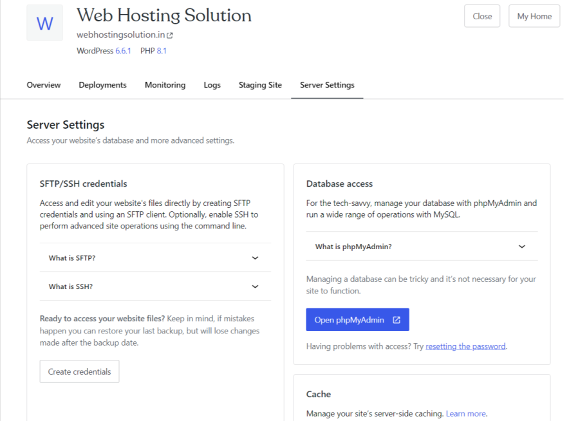Click the Close button
Image resolution: width=569 pixels, height=430 pixels.
click(481, 16)
